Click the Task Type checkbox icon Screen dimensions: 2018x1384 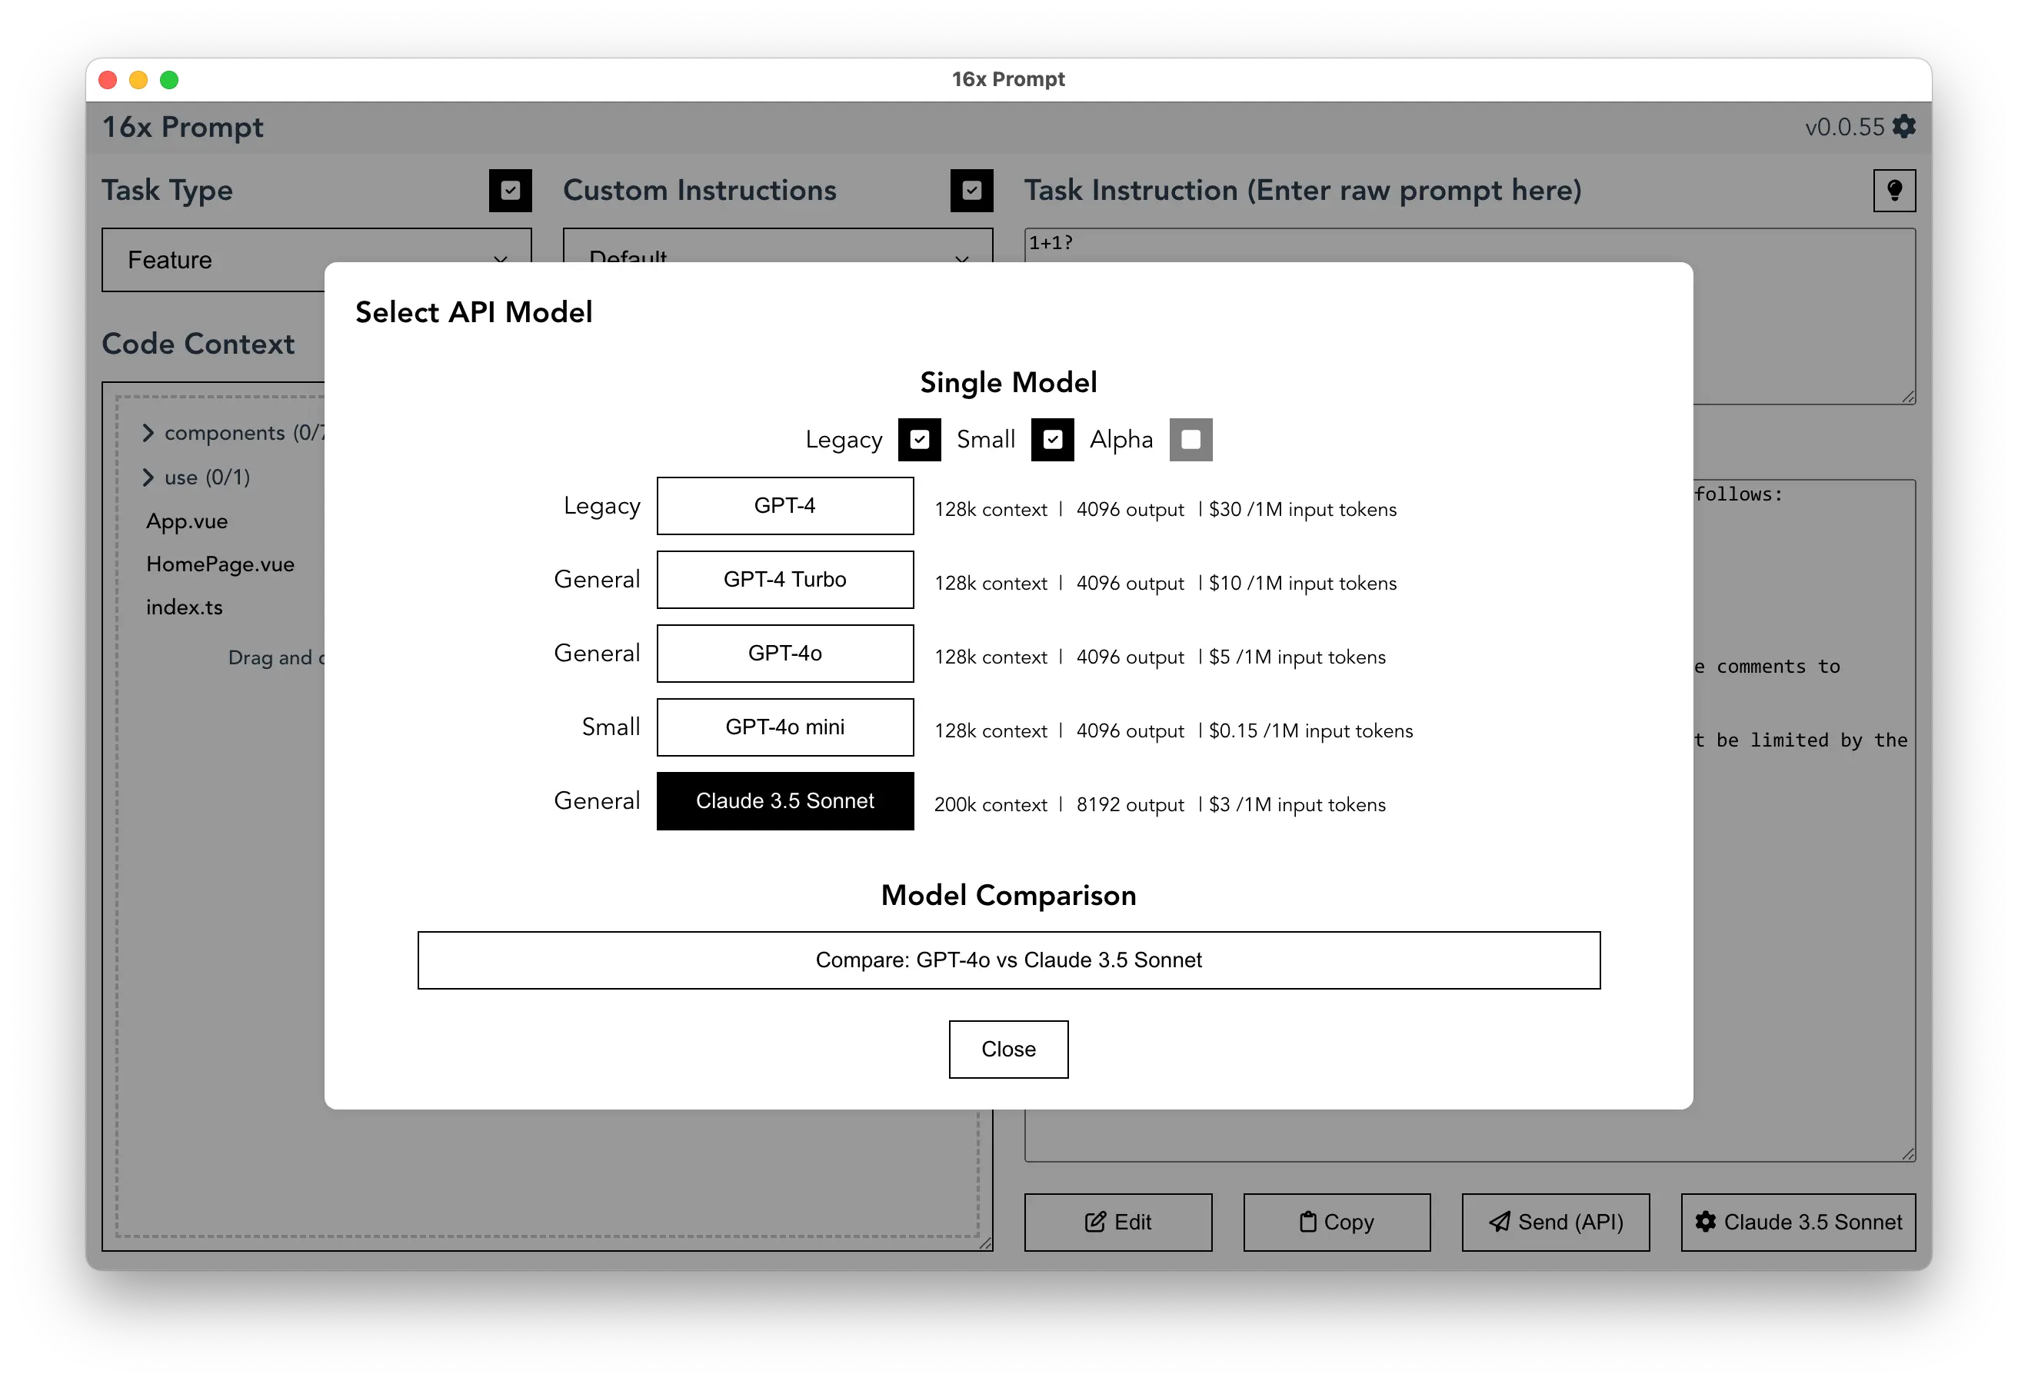(x=509, y=188)
